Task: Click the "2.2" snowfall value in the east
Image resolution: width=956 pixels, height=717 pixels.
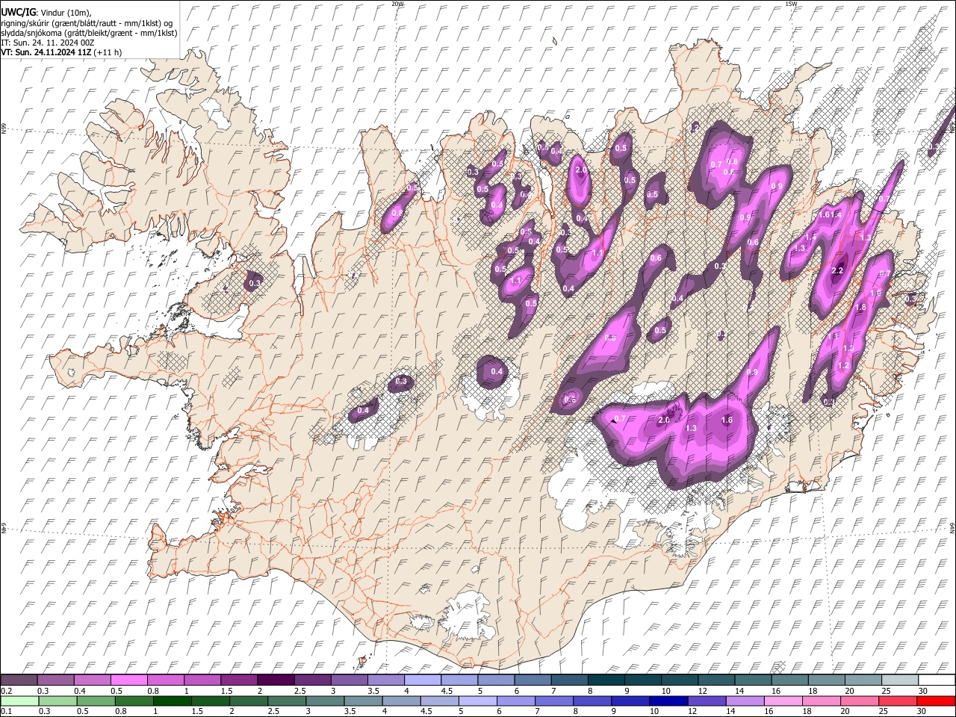Action: [837, 270]
